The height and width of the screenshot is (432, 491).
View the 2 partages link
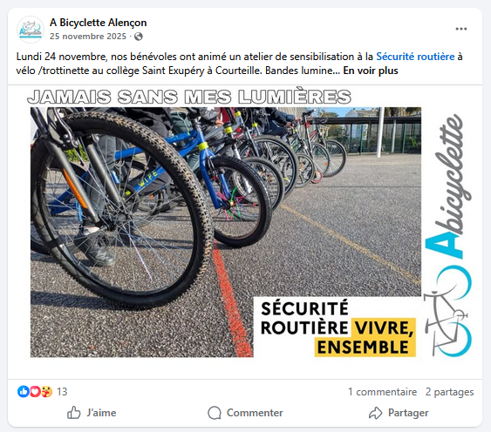[449, 392]
